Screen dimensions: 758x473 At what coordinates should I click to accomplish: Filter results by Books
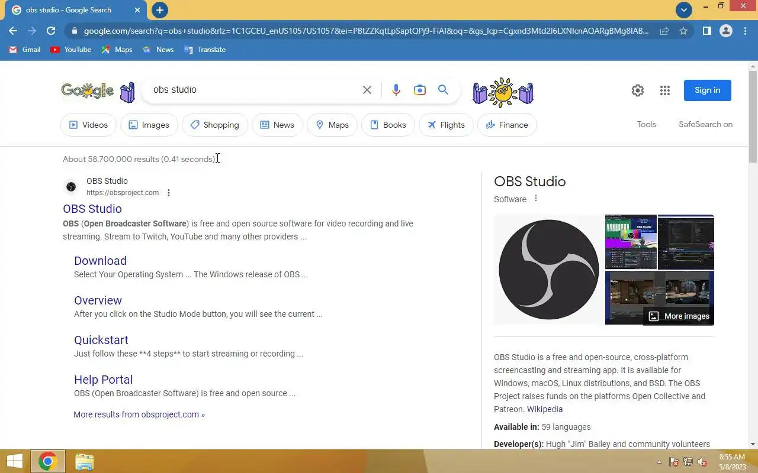point(388,125)
